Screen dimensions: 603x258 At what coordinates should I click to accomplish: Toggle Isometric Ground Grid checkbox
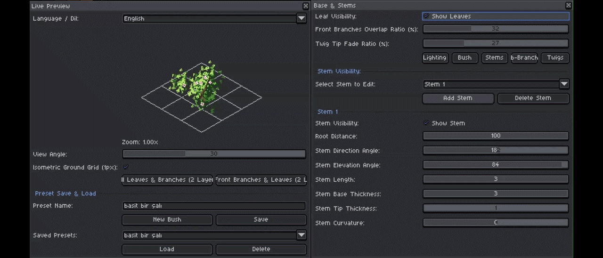pos(126,167)
